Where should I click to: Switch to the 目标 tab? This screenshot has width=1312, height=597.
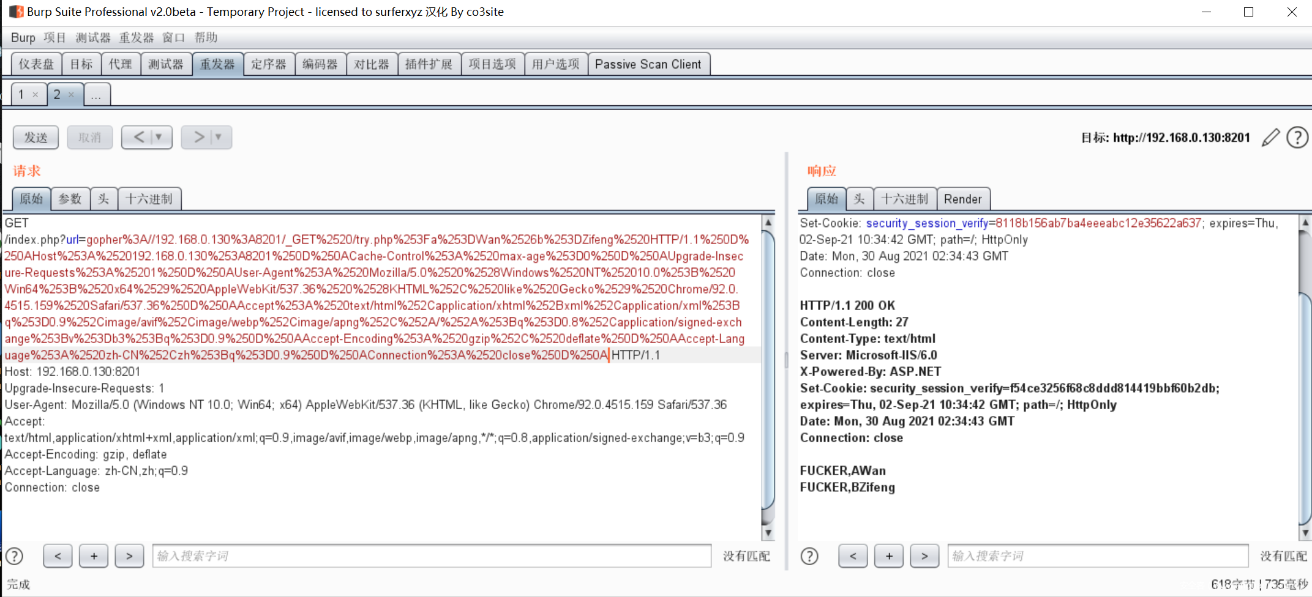(x=81, y=64)
